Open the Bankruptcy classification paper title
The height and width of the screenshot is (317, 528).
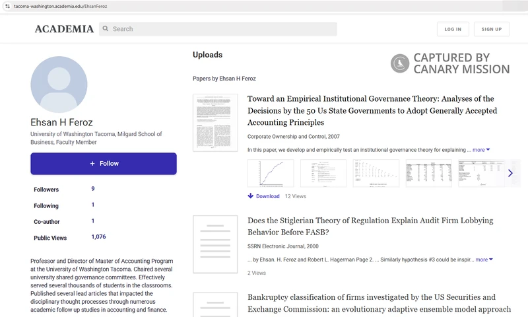click(379, 303)
